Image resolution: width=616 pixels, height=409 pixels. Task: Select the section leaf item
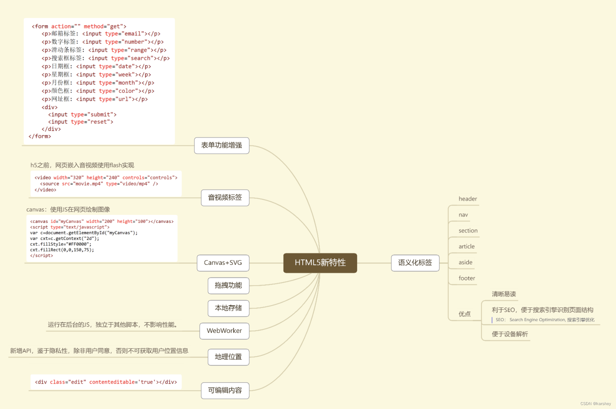click(468, 231)
